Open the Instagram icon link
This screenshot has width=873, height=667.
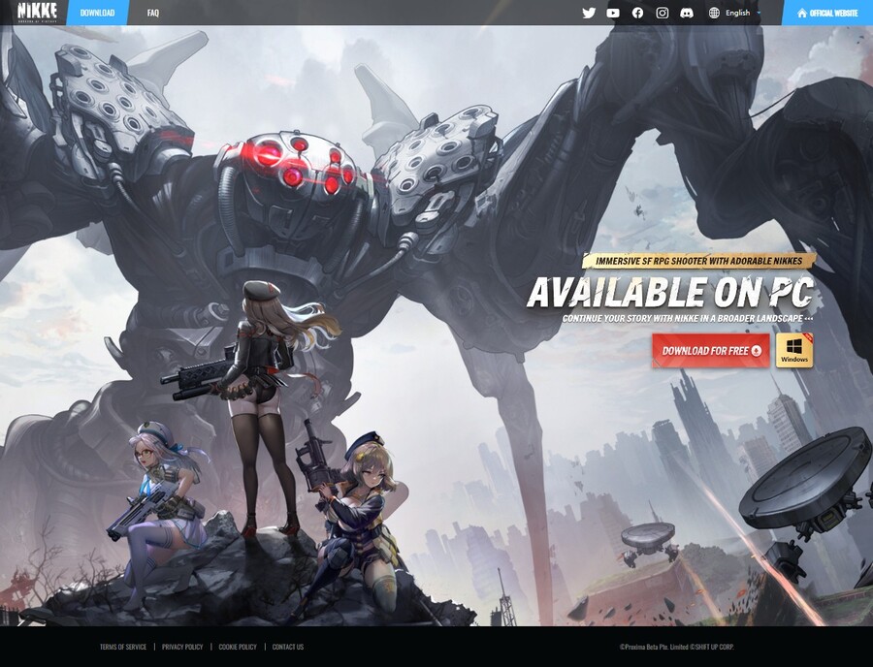[663, 13]
